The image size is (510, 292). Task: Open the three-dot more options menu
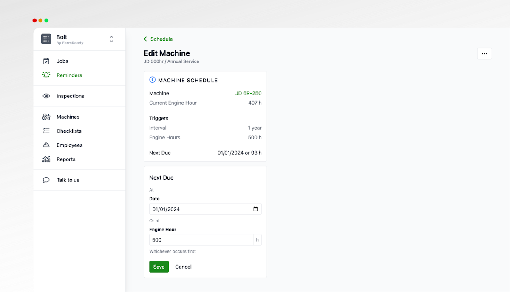tap(484, 54)
